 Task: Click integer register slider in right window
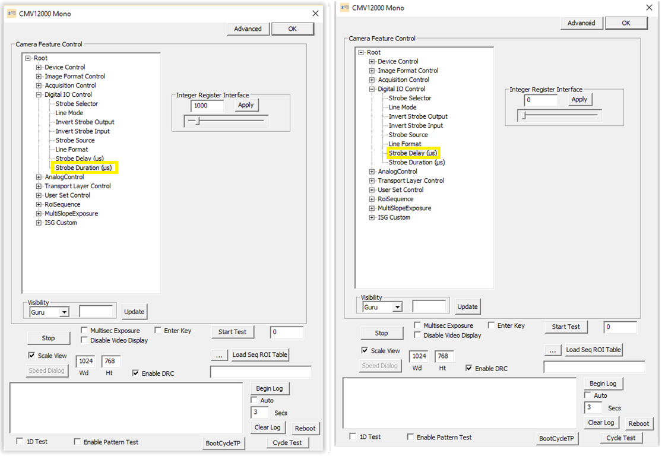coord(559,115)
